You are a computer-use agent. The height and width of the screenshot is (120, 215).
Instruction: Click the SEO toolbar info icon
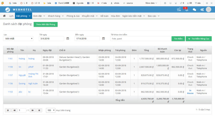tap(165, 3)
